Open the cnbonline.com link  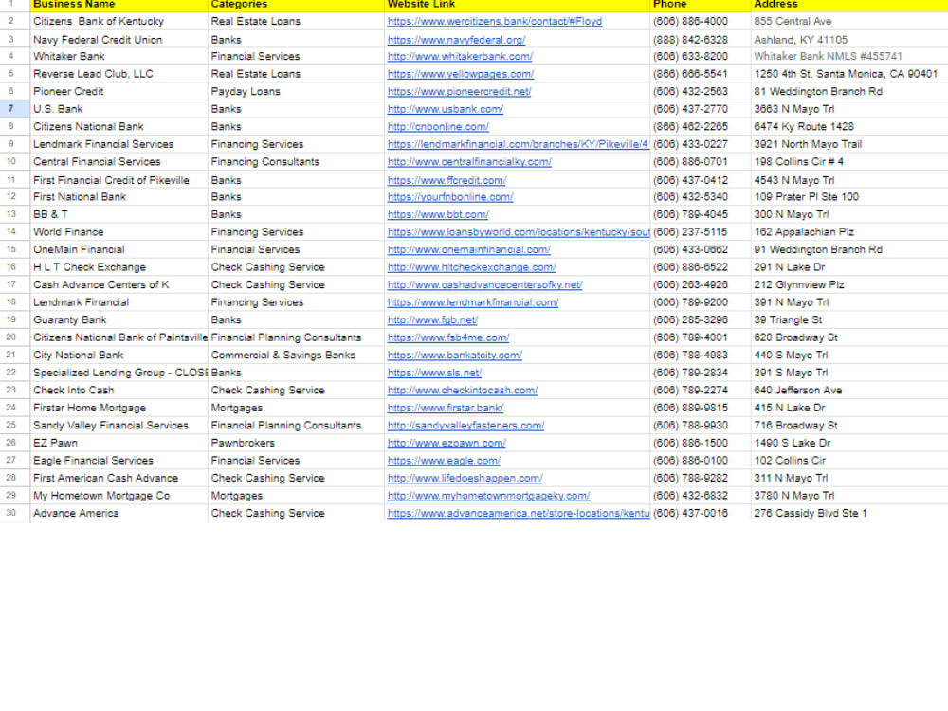(x=438, y=126)
